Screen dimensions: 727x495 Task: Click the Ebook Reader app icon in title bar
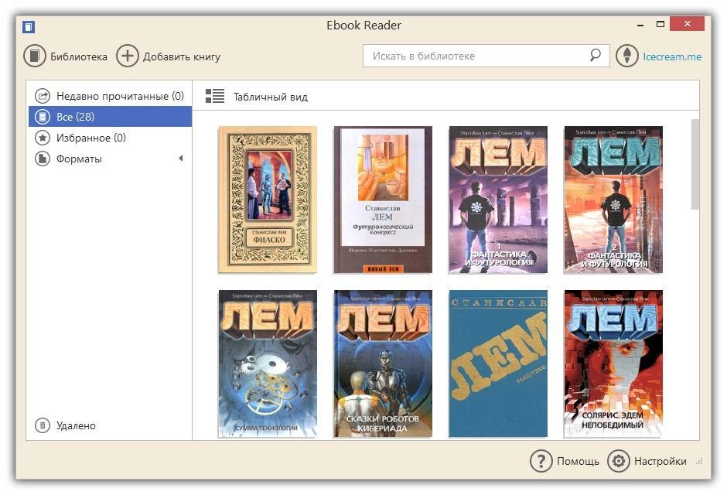coord(29,27)
